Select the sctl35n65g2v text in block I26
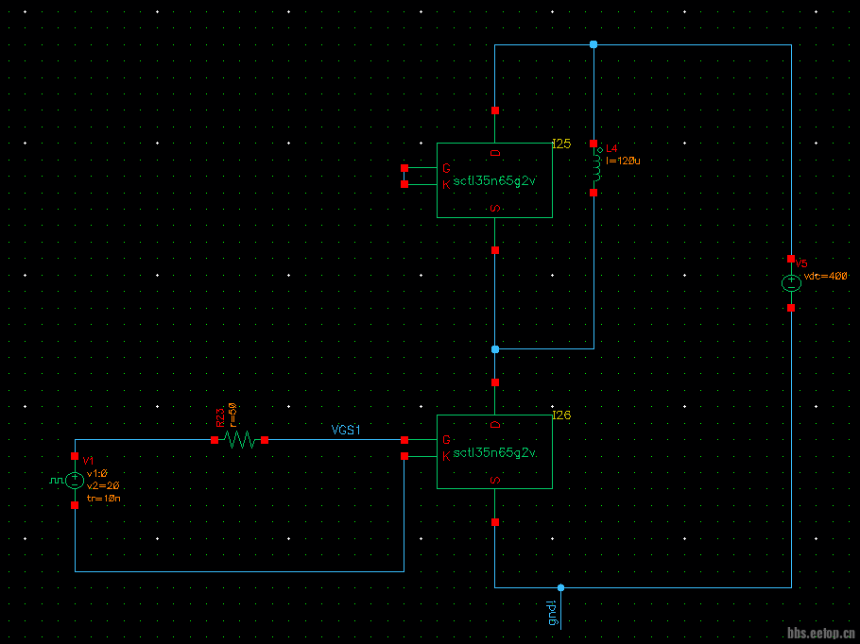Viewport: 860px width, 644px height. (x=494, y=452)
